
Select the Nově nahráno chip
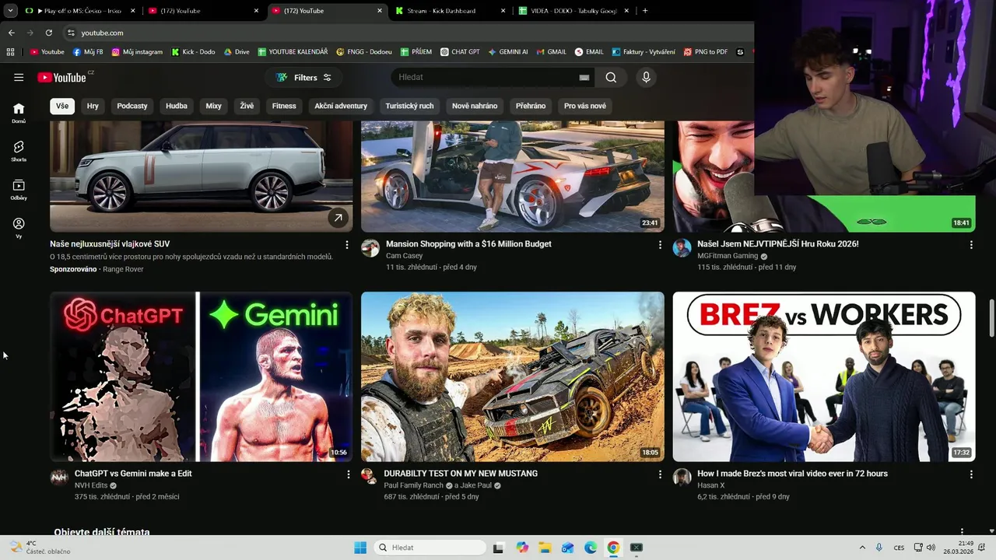tap(475, 106)
